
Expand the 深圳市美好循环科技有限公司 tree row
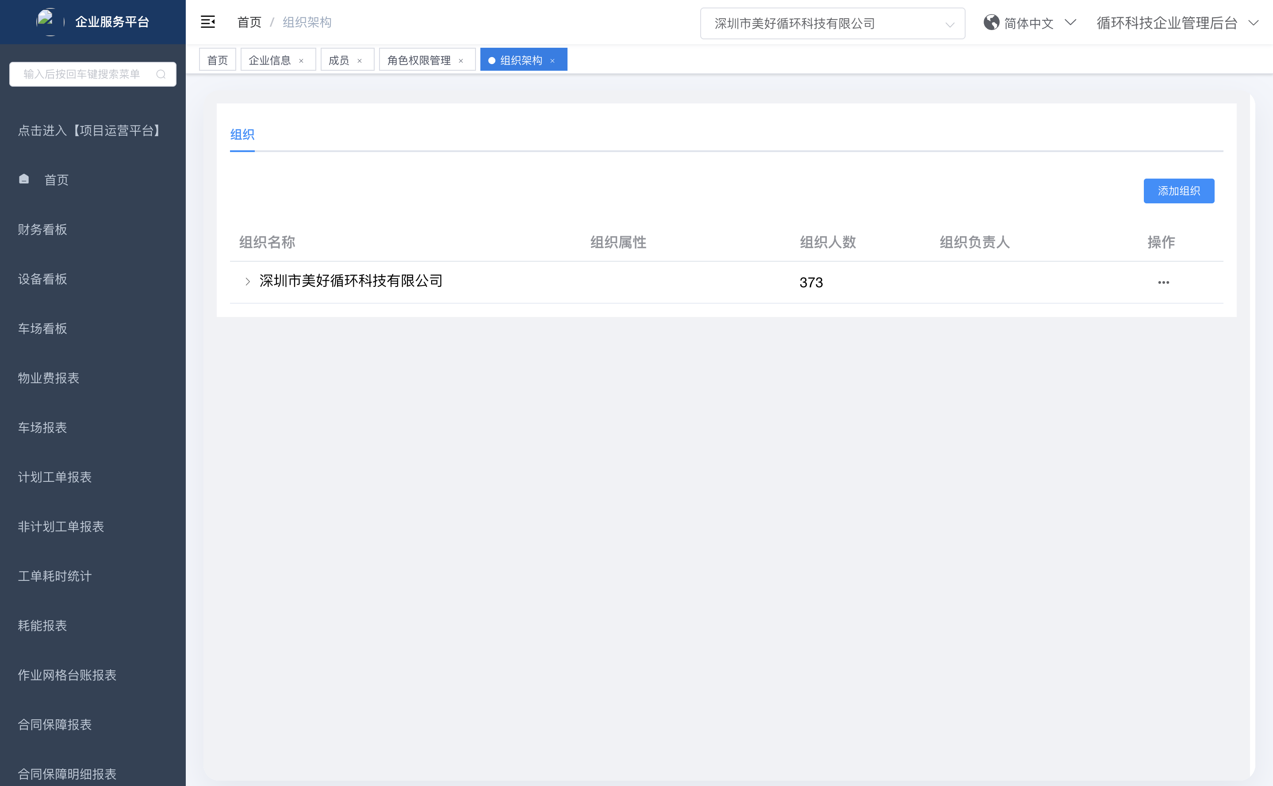(x=248, y=281)
